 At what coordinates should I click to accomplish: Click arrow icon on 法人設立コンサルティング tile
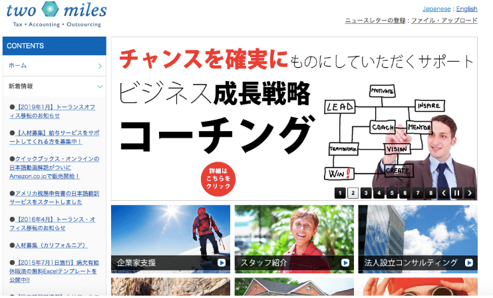click(469, 263)
